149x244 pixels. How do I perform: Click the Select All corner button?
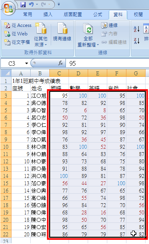point(6,73)
